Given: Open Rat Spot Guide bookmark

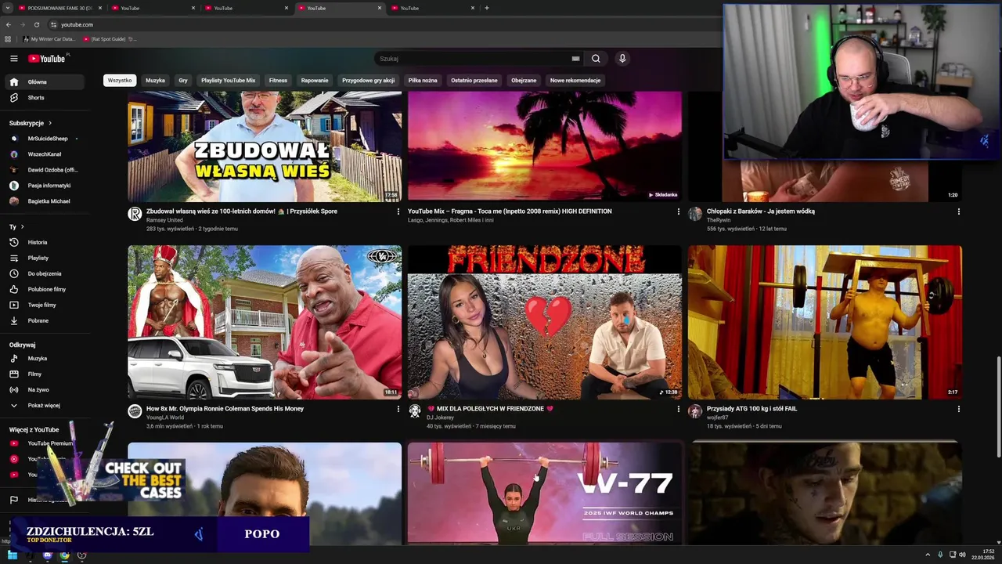Looking at the screenshot, I should tap(109, 38).
